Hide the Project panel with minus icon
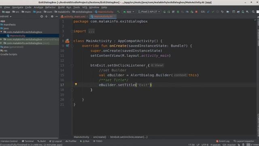Viewport: 259px width, 146px height. [x=57, y=16]
